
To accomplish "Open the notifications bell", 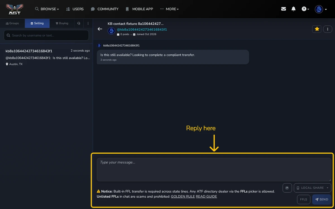I will click(x=293, y=9).
